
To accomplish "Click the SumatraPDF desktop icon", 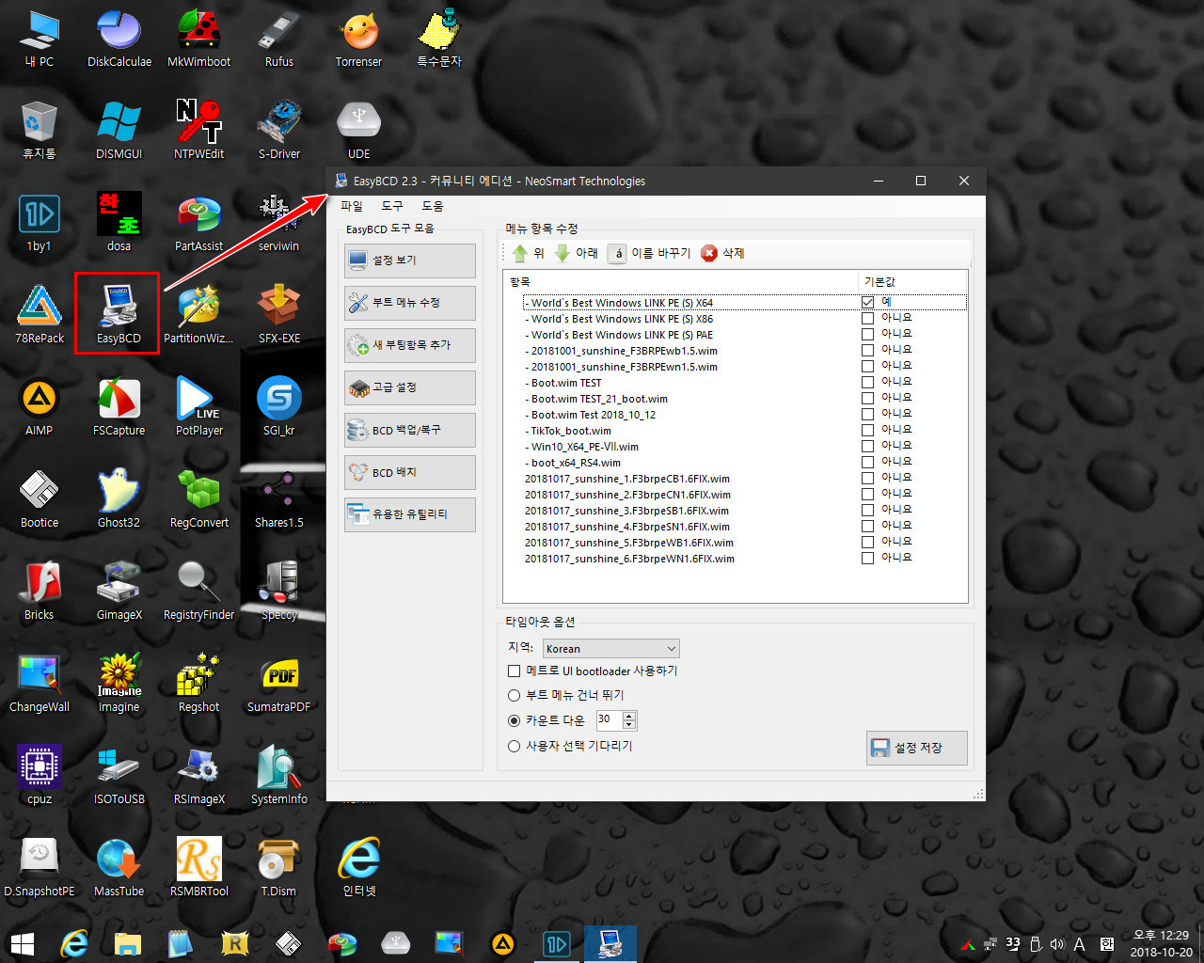I will click(x=279, y=683).
